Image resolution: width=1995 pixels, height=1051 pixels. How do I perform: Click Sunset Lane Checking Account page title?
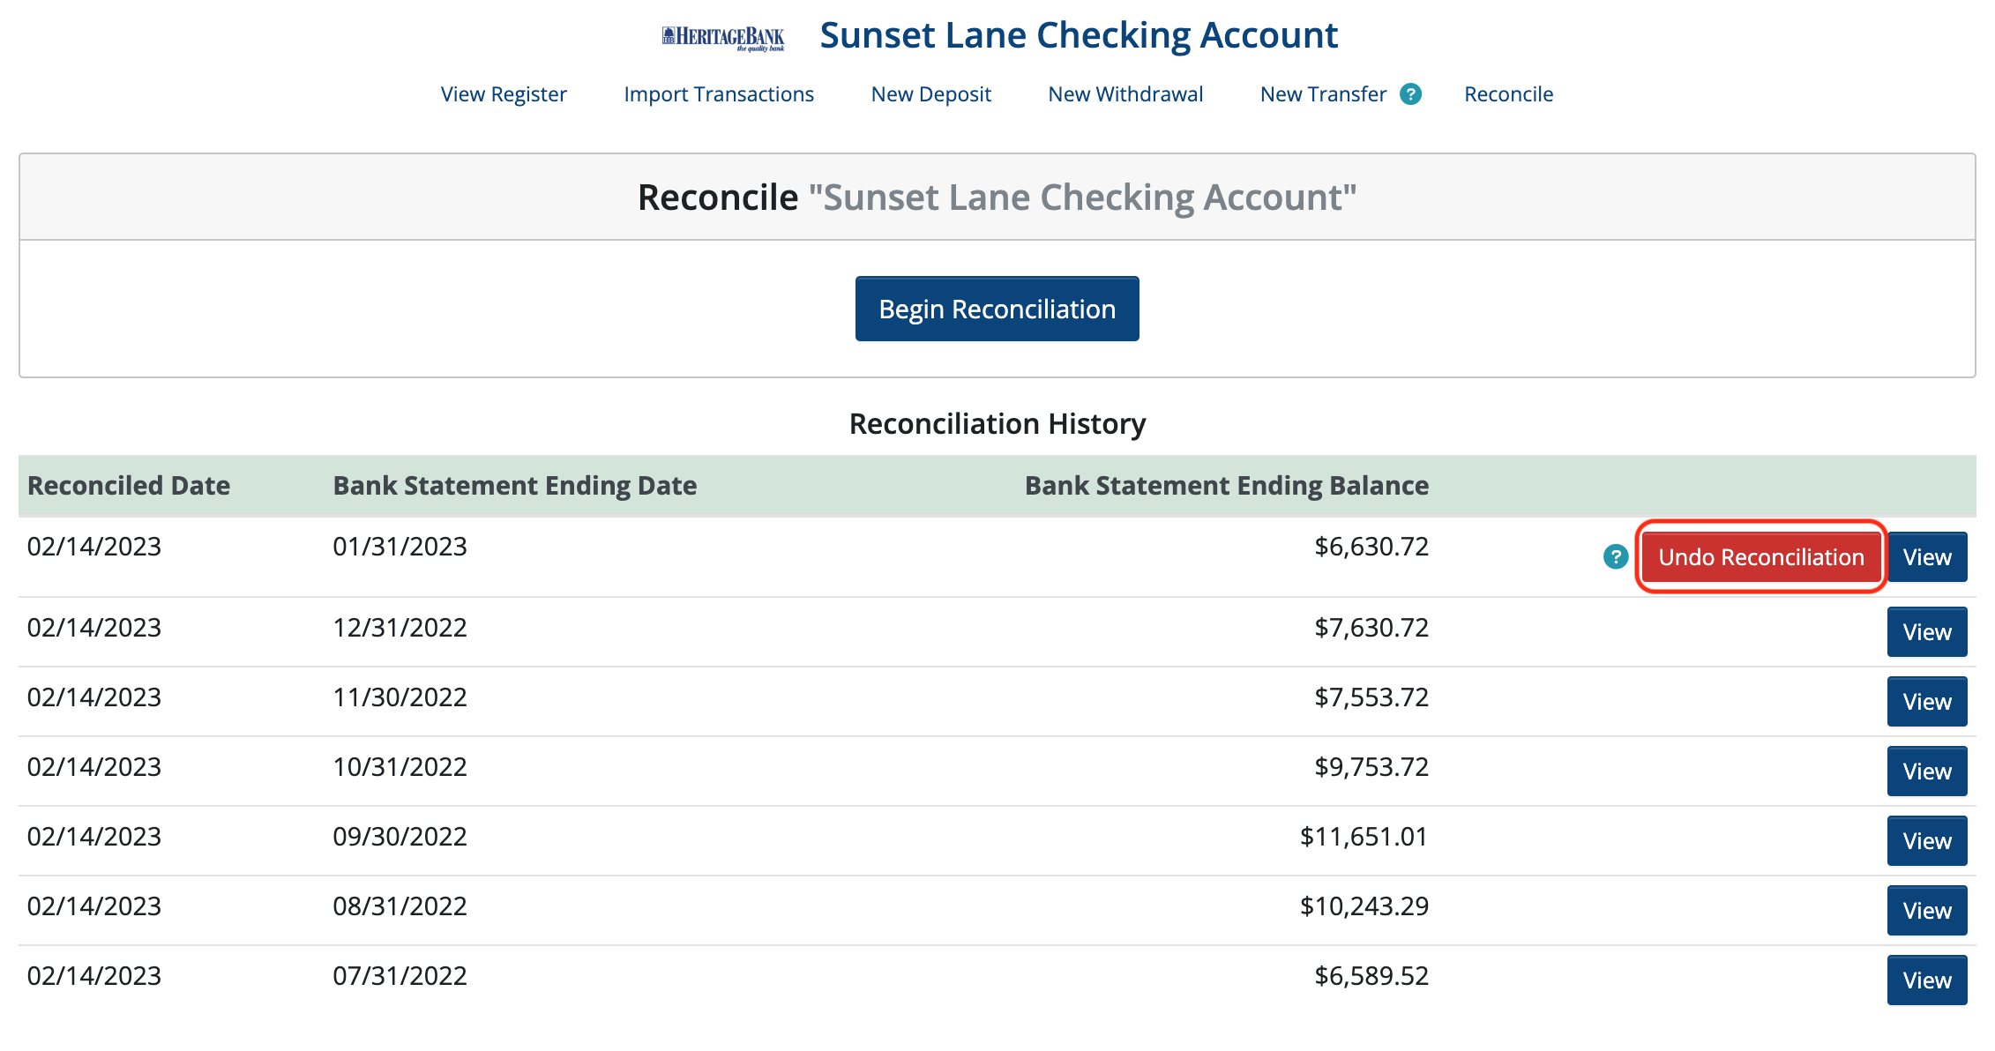[1079, 35]
